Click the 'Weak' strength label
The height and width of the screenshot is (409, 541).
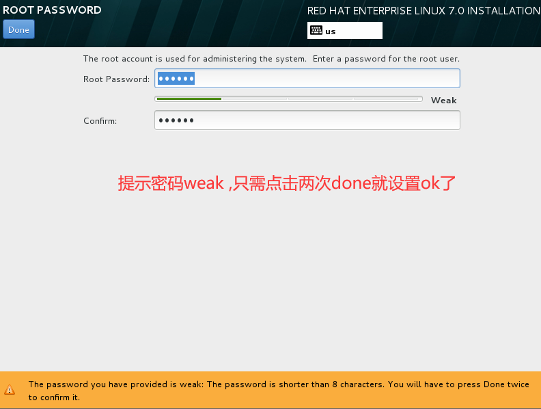[x=443, y=100]
